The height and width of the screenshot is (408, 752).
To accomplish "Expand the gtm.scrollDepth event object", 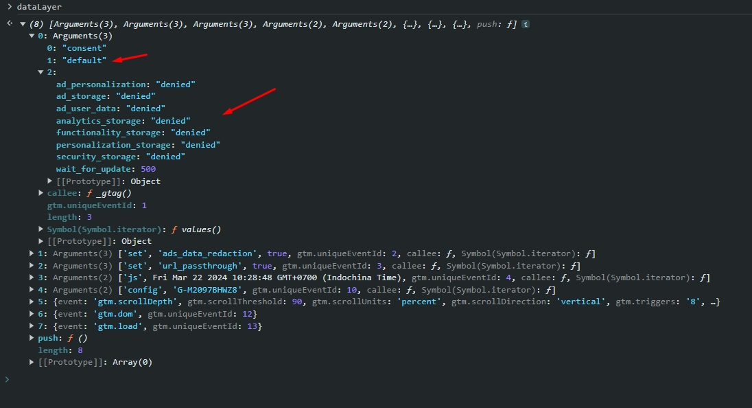I will coord(32,302).
